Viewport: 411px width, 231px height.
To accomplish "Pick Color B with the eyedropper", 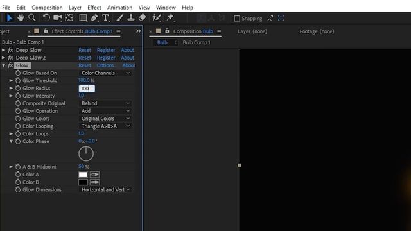I will 94,182.
